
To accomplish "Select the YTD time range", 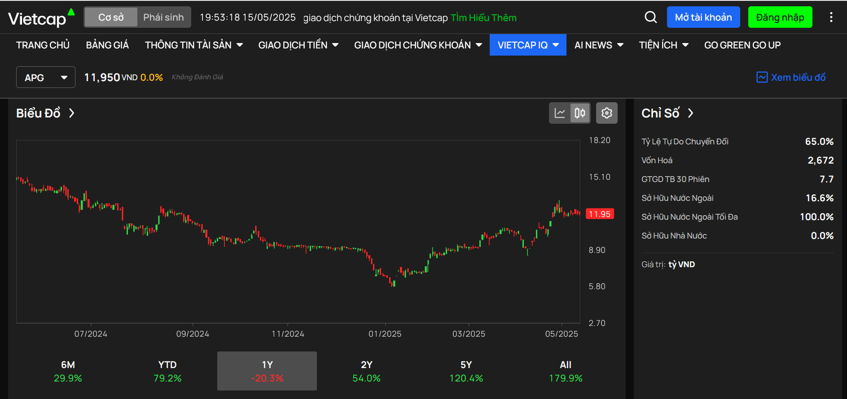I will point(167,371).
